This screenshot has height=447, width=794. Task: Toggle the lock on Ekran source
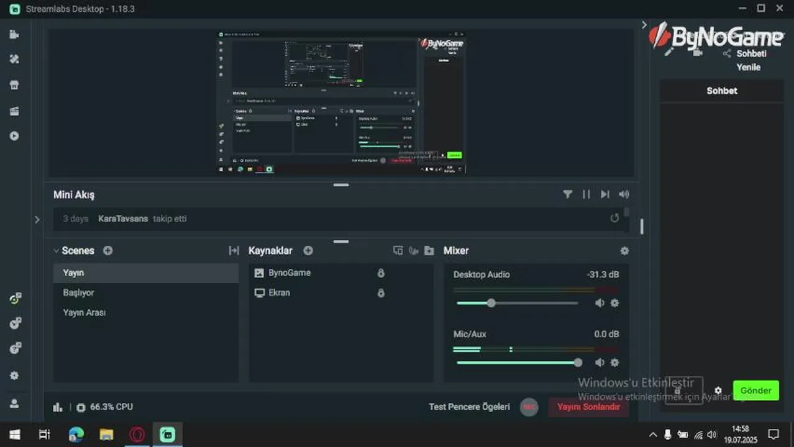381,292
